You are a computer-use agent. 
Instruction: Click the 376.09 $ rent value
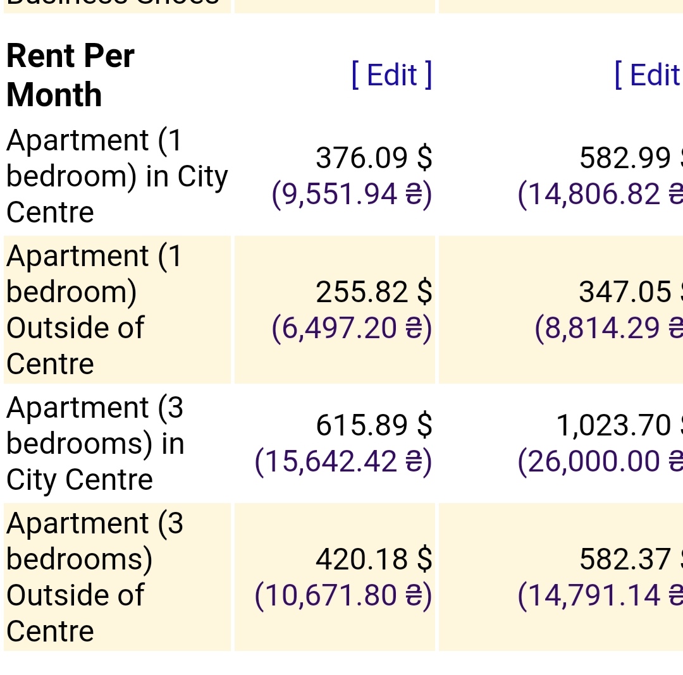click(374, 158)
